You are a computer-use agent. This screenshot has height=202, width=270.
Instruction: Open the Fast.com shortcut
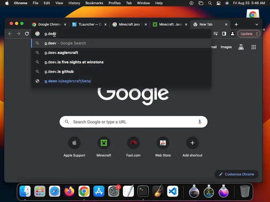click(133, 147)
